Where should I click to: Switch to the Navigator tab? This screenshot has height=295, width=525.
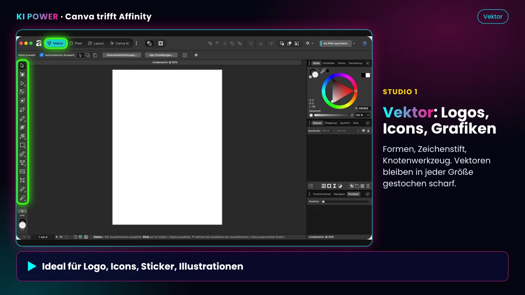pyautogui.click(x=339, y=194)
